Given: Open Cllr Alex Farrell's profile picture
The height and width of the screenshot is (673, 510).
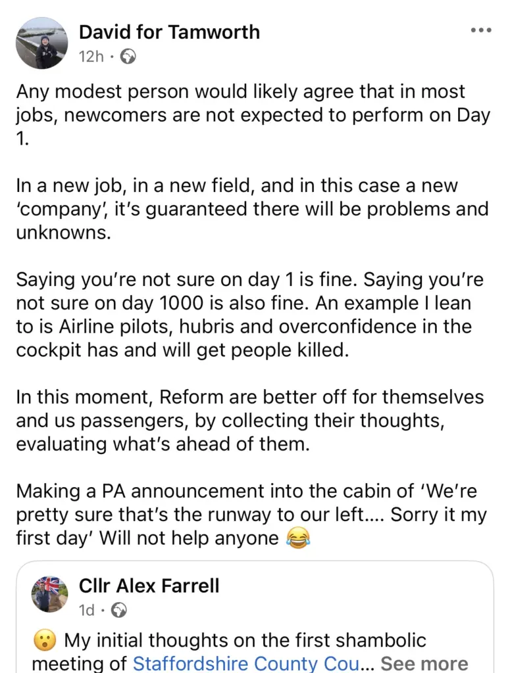Looking at the screenshot, I should click(49, 594).
